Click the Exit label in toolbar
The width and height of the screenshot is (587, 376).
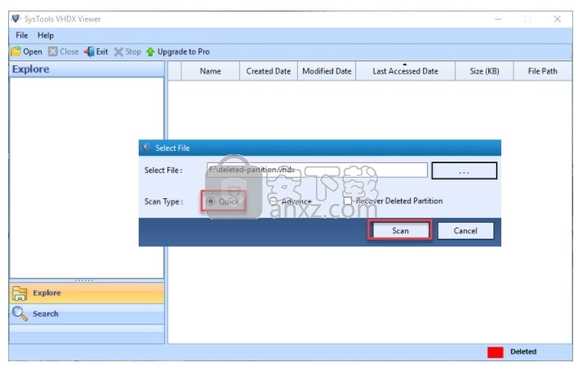click(102, 51)
